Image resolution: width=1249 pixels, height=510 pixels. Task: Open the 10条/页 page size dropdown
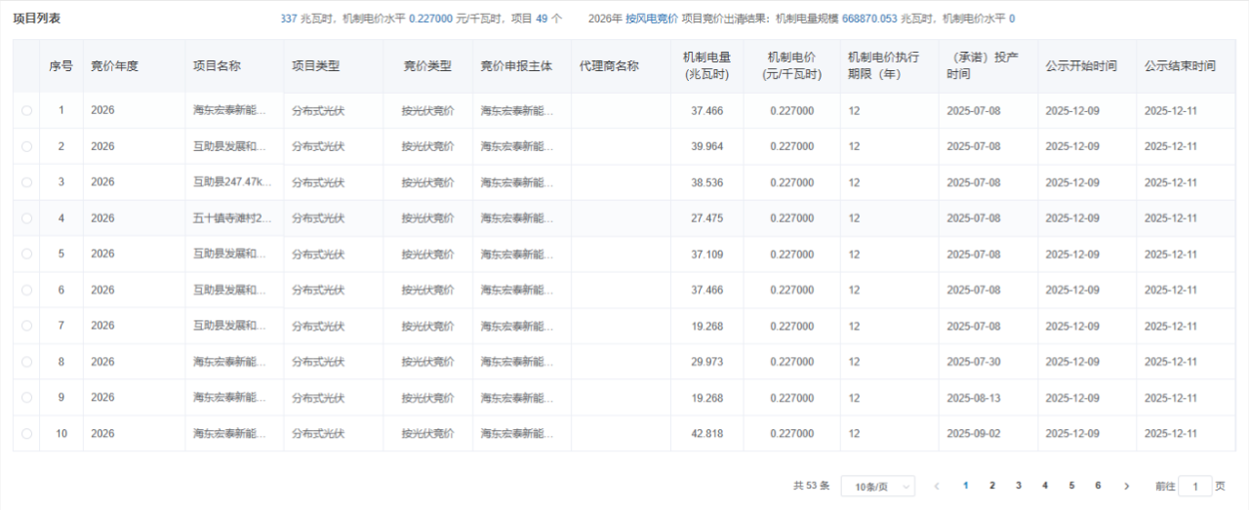tap(878, 487)
